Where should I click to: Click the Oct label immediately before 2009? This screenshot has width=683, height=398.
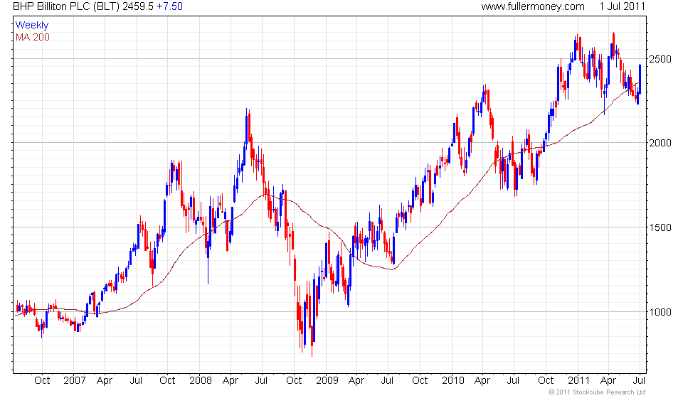tap(294, 381)
